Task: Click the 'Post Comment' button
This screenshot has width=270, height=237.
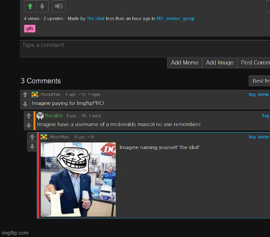Action: [x=254, y=63]
